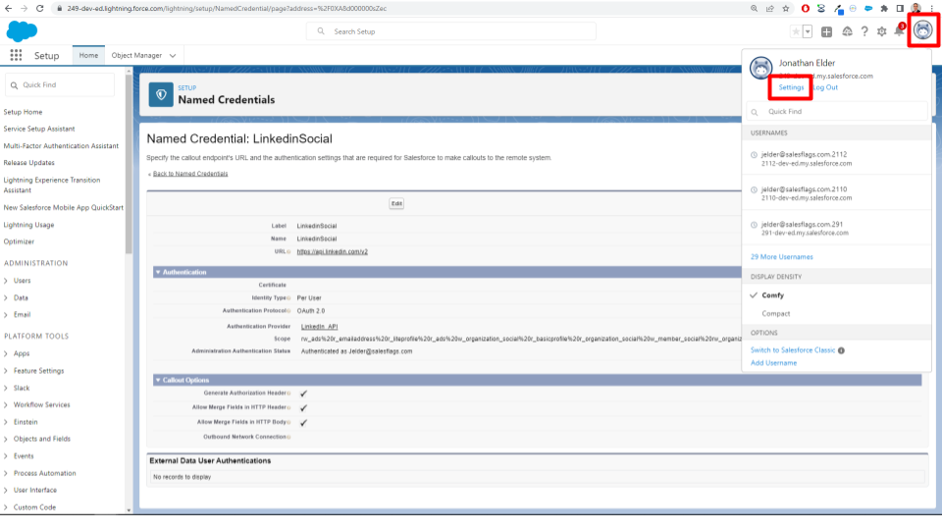Image resolution: width=942 pixels, height=530 pixels.
Task: Open Settings in the user panel
Action: coord(791,87)
